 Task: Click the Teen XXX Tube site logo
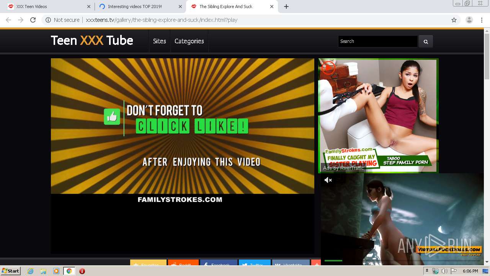(x=92, y=40)
